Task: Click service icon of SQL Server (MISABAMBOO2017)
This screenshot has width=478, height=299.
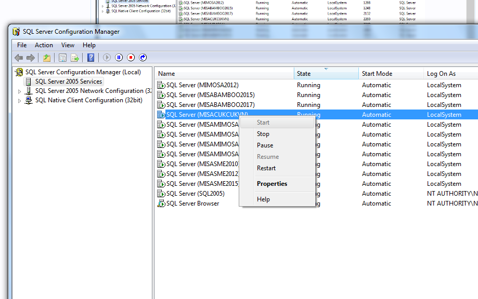Action: pos(161,105)
